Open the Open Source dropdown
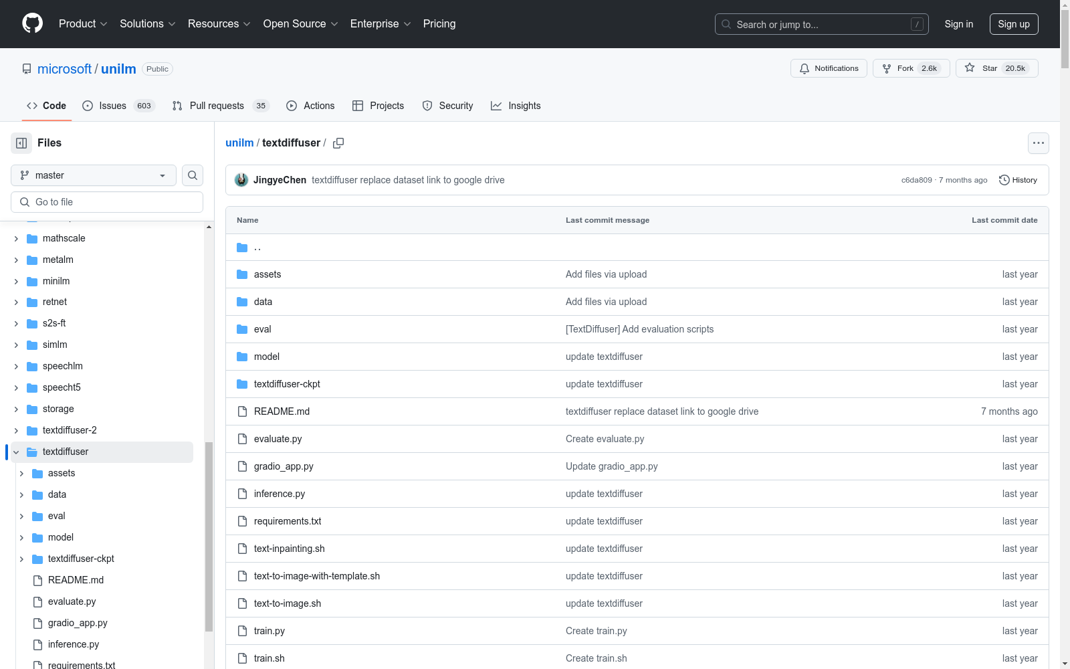This screenshot has width=1070, height=669. [x=301, y=24]
